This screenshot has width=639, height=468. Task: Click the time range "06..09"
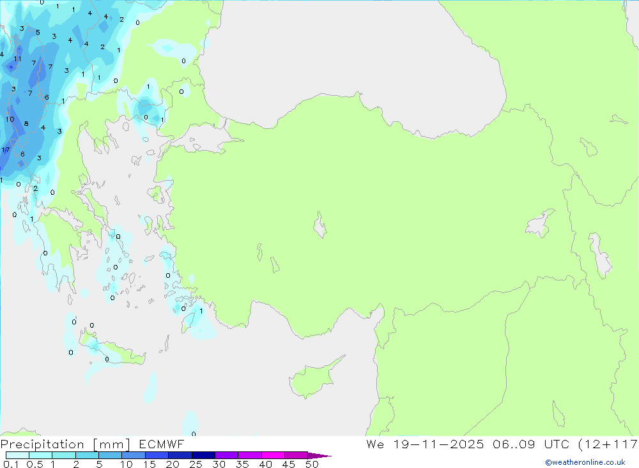(x=514, y=444)
